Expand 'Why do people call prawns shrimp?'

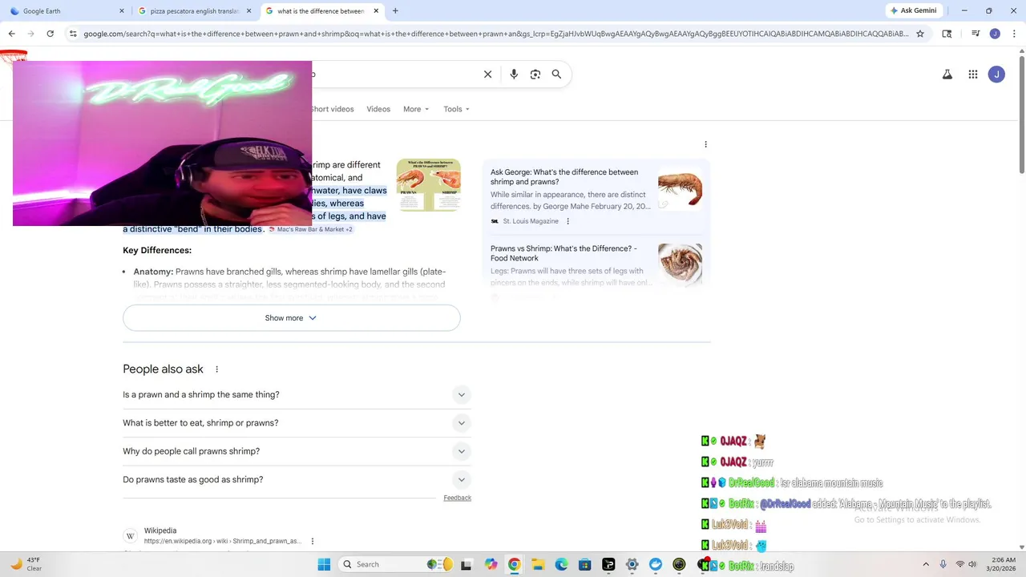(x=297, y=451)
